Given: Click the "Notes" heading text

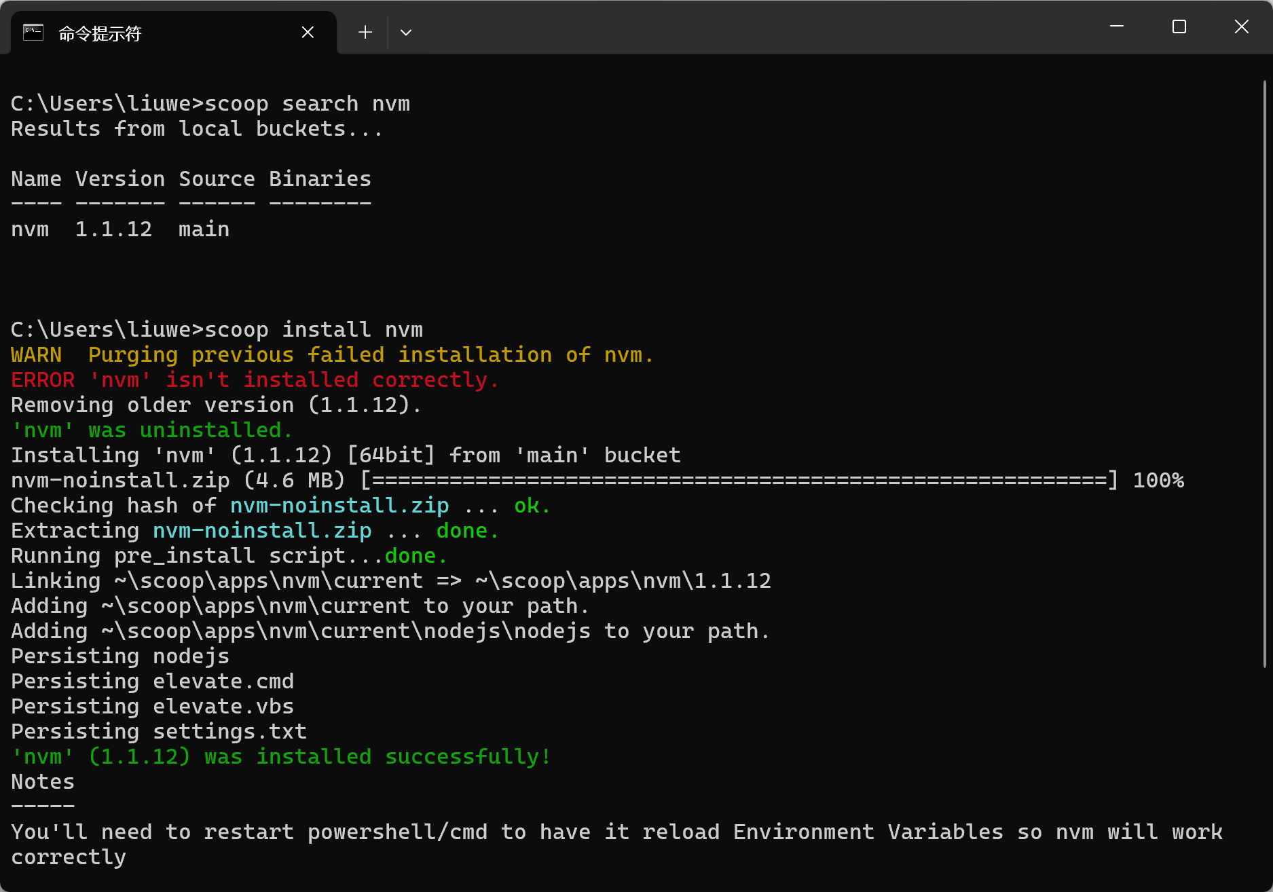Looking at the screenshot, I should tap(43, 782).
